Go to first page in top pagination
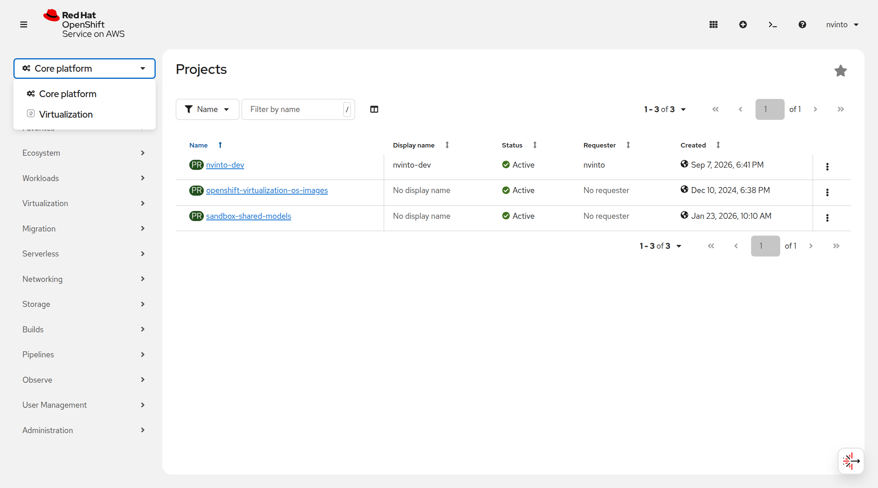This screenshot has height=488, width=878. pos(715,109)
